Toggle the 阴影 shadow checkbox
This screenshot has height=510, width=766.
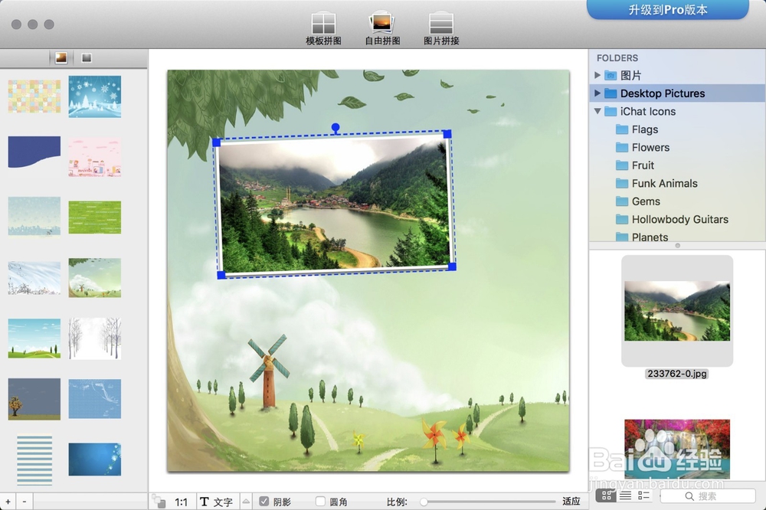pos(264,502)
